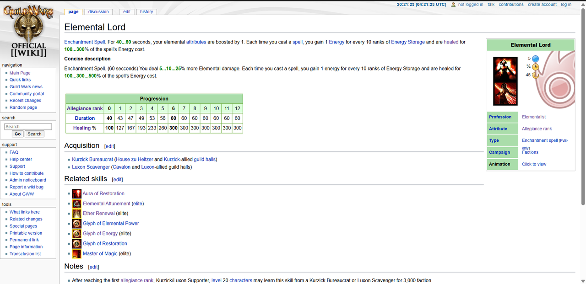Click the Go search button

click(18, 134)
